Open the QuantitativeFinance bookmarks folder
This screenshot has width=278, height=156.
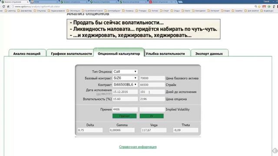[x=92, y=11]
